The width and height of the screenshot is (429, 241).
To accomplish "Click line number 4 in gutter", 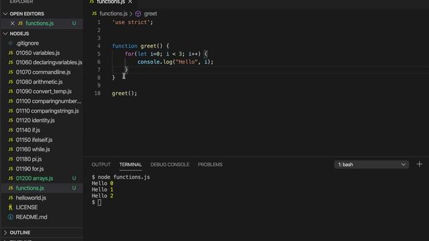I will point(99,46).
